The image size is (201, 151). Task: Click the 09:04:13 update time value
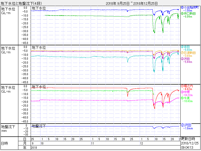point(188,147)
